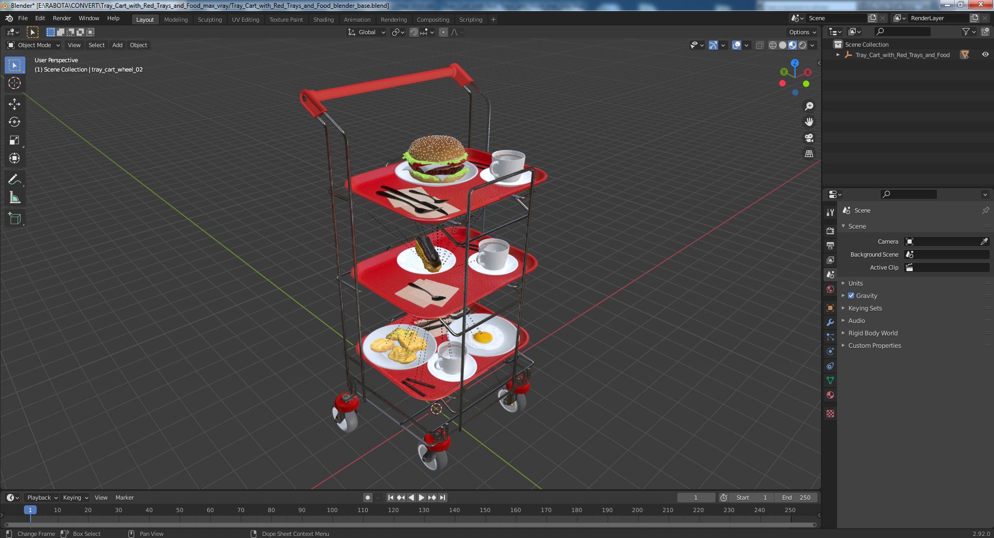994x538 pixels.
Task: Select the Measure tool
Action: (15, 197)
